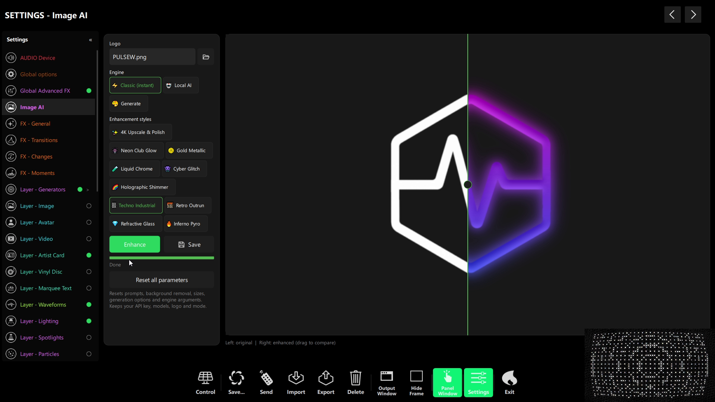Toggle the Settings toolbar button
This screenshot has width=715, height=402.
point(478,382)
